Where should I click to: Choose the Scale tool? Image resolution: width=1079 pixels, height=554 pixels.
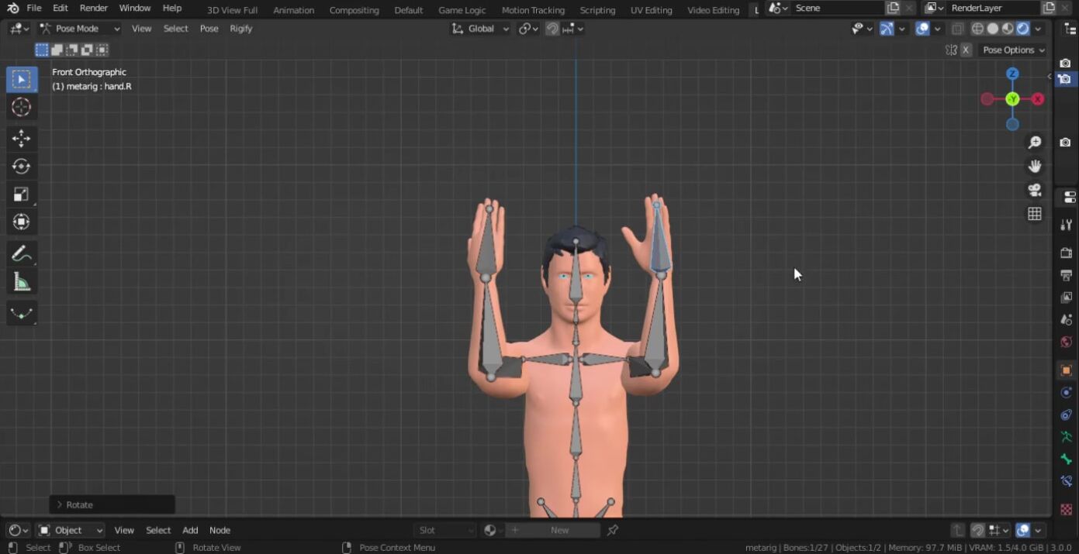pos(21,194)
